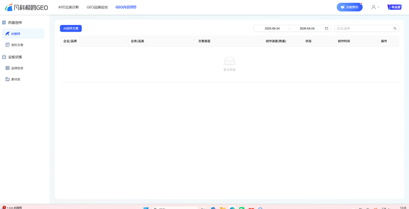Screen dimensions: 409x209
Task: Click the 功能预告 announcement button
Action: coord(349,7)
